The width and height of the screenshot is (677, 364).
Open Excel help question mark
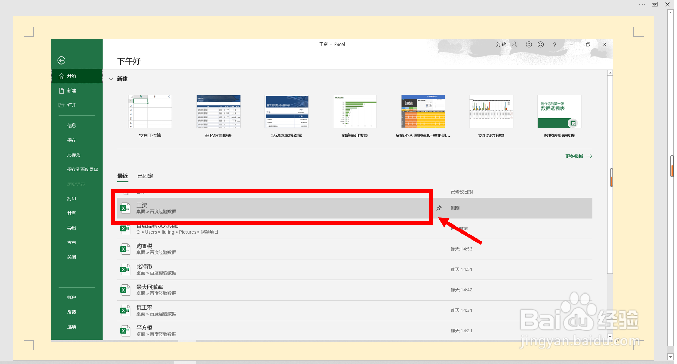(554, 45)
